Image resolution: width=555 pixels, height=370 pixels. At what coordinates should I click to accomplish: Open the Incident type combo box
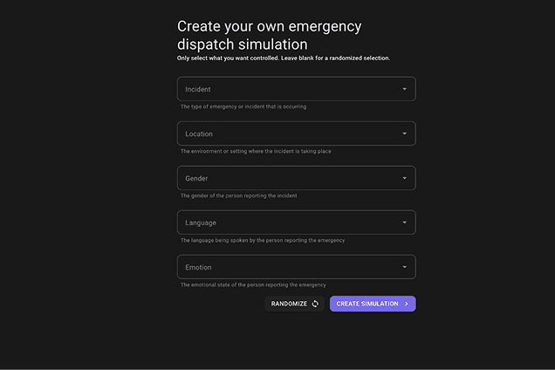tap(288, 89)
